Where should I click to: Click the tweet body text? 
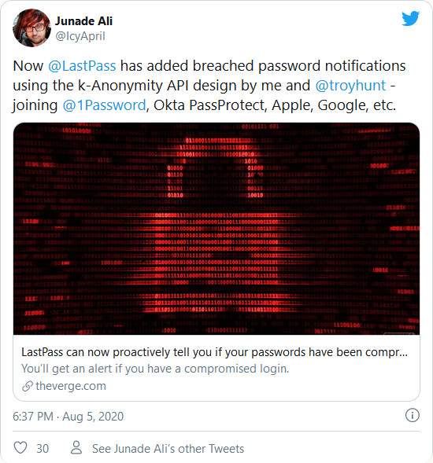tap(209, 86)
